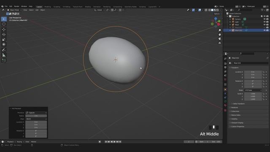
Task: Open the File menu
Action: (x=6, y=6)
